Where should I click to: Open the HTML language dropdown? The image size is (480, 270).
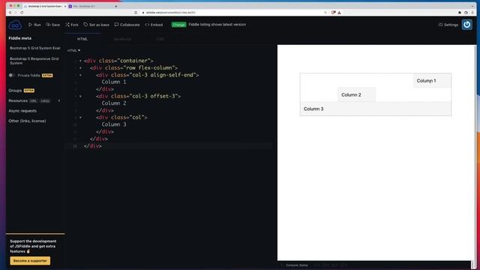click(73, 50)
